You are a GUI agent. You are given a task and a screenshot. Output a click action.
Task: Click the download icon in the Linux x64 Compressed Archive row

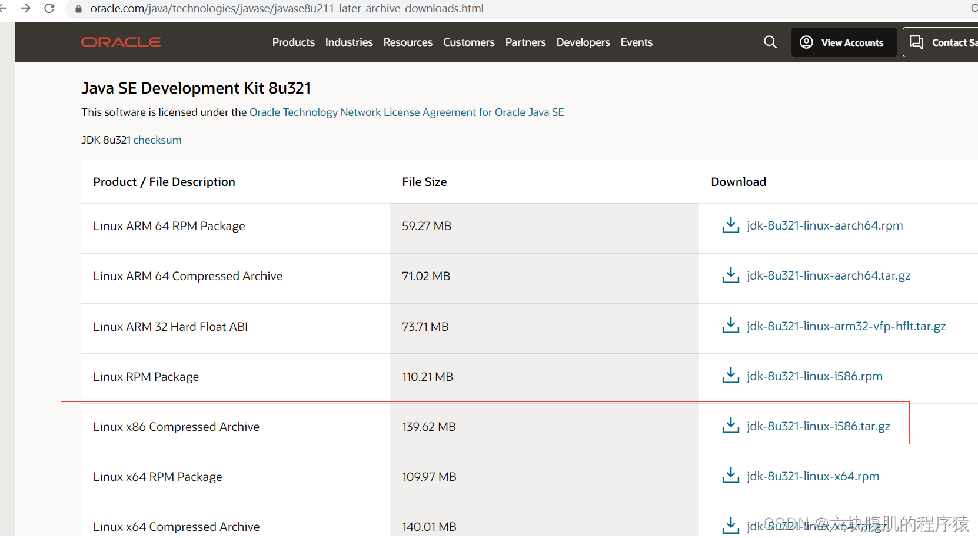click(x=730, y=526)
